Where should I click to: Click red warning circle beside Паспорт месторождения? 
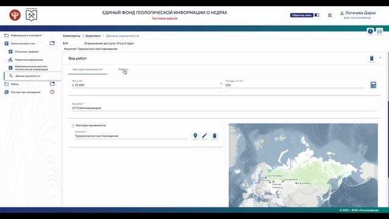coord(52,92)
